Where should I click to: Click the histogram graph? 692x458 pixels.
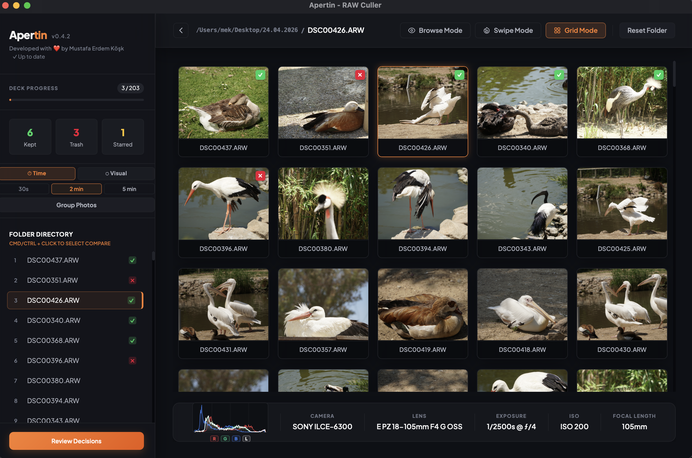click(230, 418)
